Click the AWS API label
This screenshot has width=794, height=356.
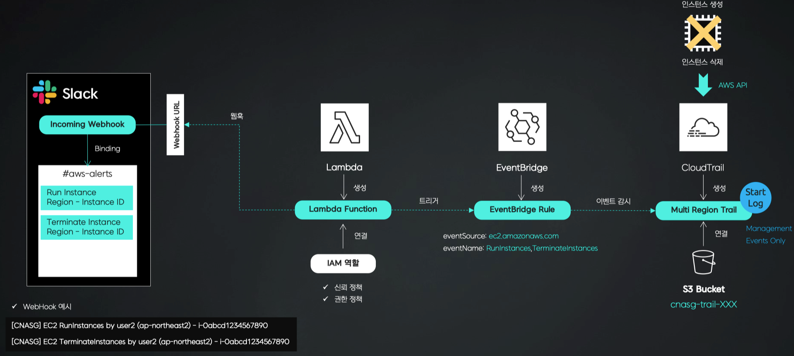[733, 85]
